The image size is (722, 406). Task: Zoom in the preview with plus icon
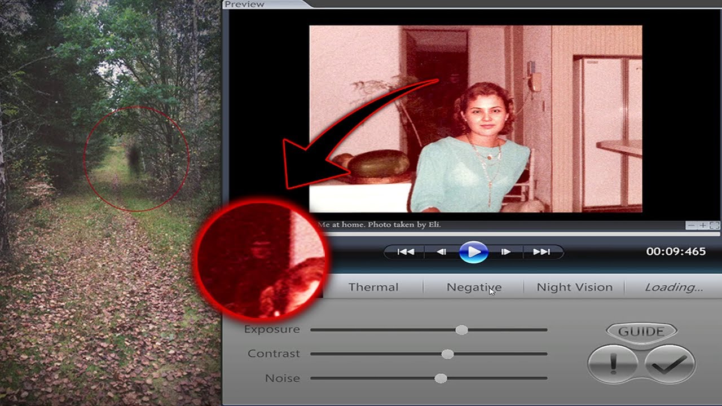coord(702,226)
